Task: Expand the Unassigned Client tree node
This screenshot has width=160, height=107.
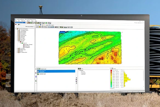Action: click(x=18, y=30)
